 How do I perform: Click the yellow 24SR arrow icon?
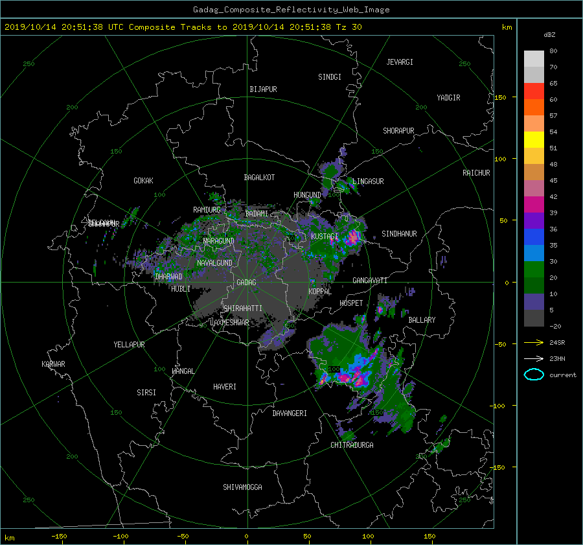[534, 342]
